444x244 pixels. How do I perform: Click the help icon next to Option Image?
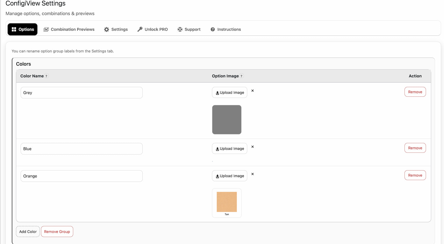(241, 76)
